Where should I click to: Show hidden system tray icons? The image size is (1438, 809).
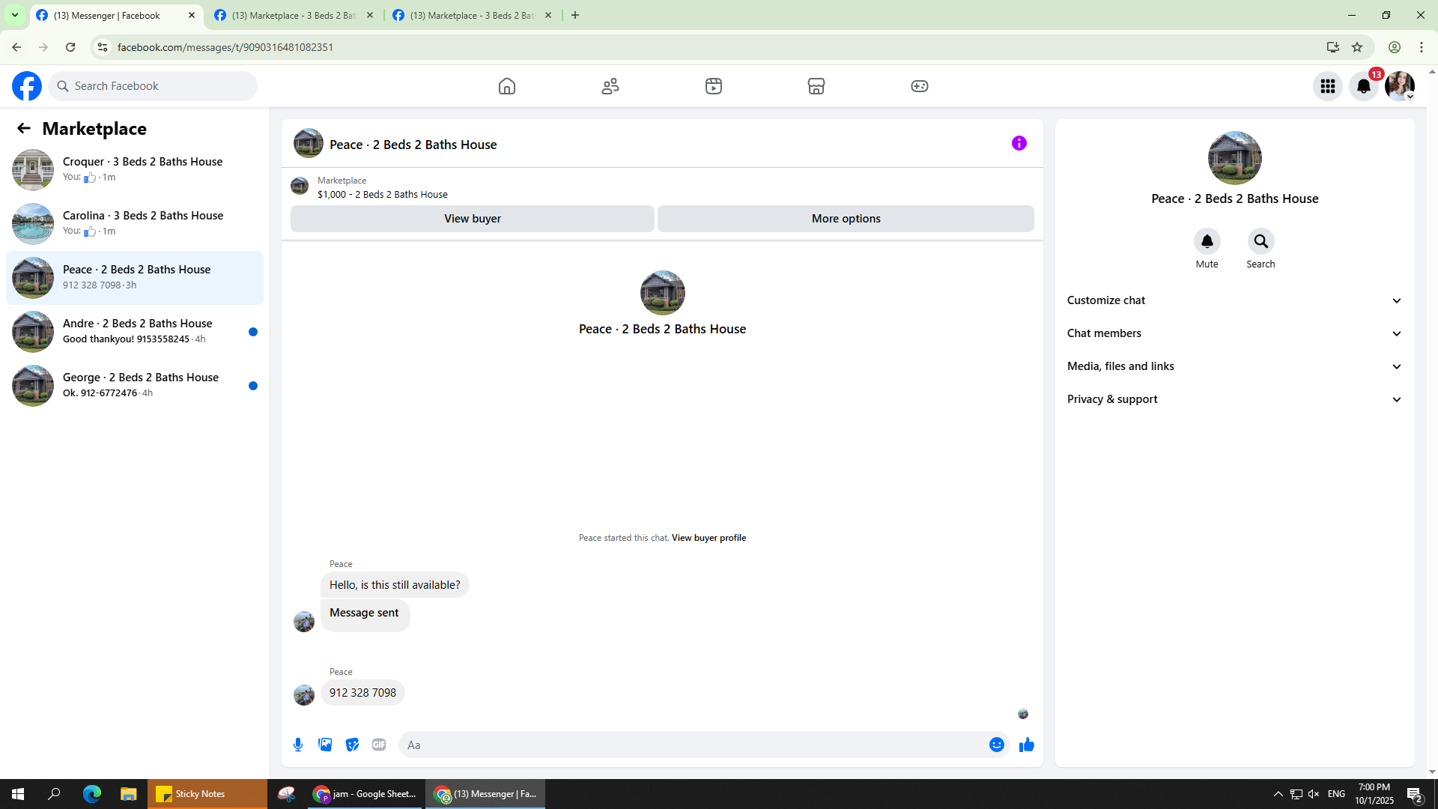[1278, 794]
